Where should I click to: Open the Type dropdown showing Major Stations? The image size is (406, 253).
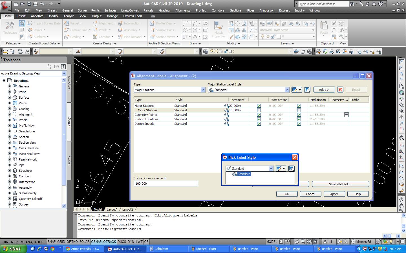coord(203,90)
